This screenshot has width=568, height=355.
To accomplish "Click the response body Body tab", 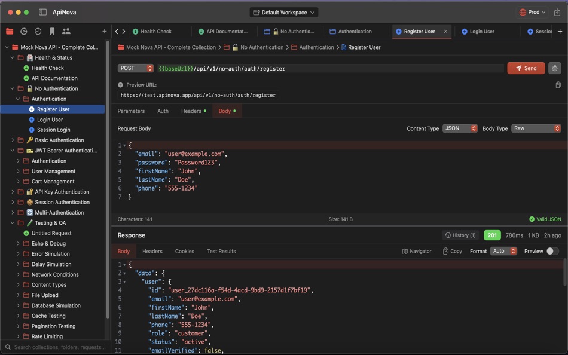I will pos(123,251).
